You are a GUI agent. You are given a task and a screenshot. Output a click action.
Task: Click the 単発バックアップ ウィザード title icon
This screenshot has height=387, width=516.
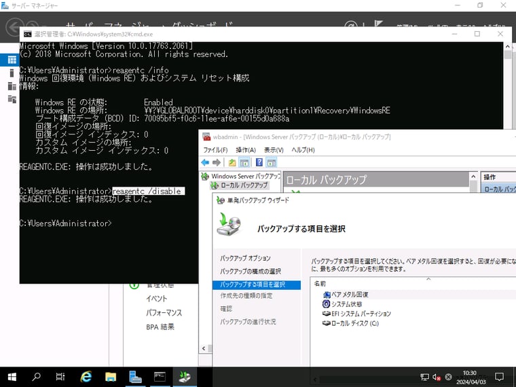[x=221, y=200]
